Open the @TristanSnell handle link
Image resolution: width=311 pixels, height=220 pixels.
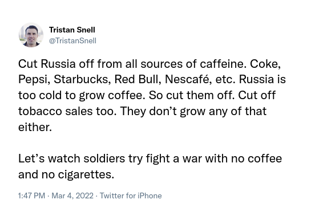[x=72, y=41]
